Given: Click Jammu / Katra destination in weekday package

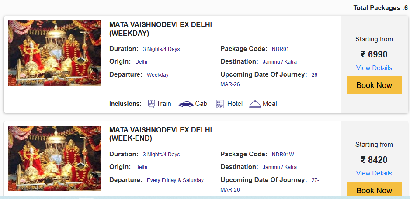Looking at the screenshot, I should tap(279, 62).
